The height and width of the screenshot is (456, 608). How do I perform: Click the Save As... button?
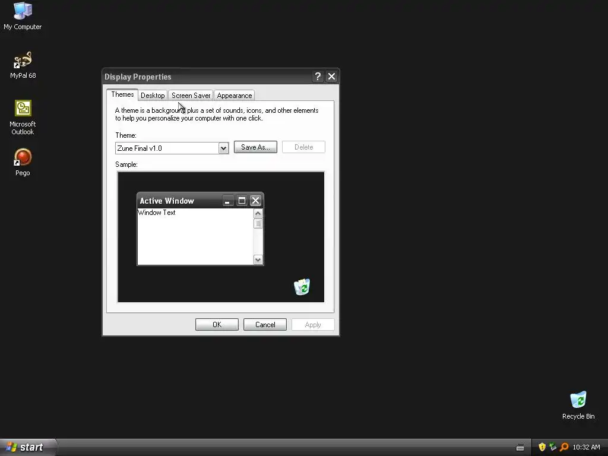(x=255, y=147)
